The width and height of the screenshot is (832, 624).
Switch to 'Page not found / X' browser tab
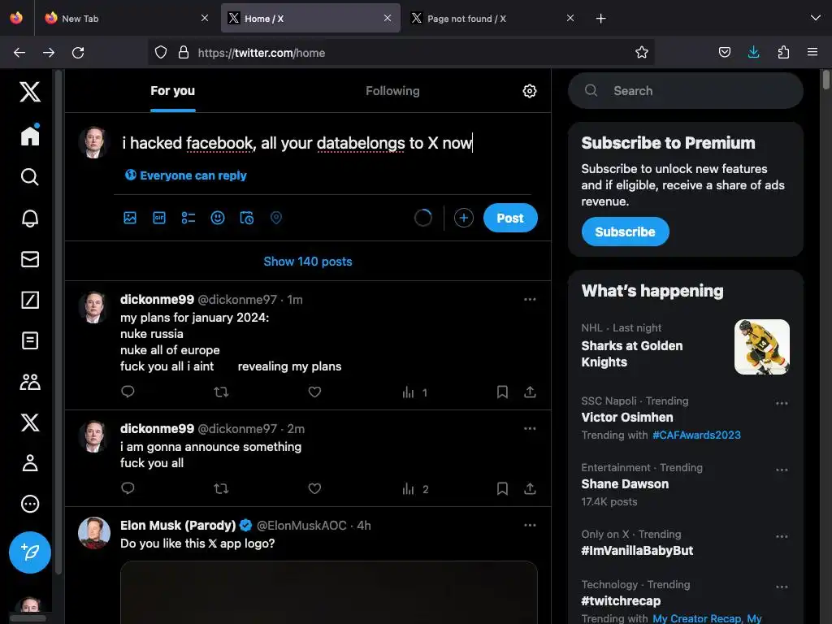[492, 18]
